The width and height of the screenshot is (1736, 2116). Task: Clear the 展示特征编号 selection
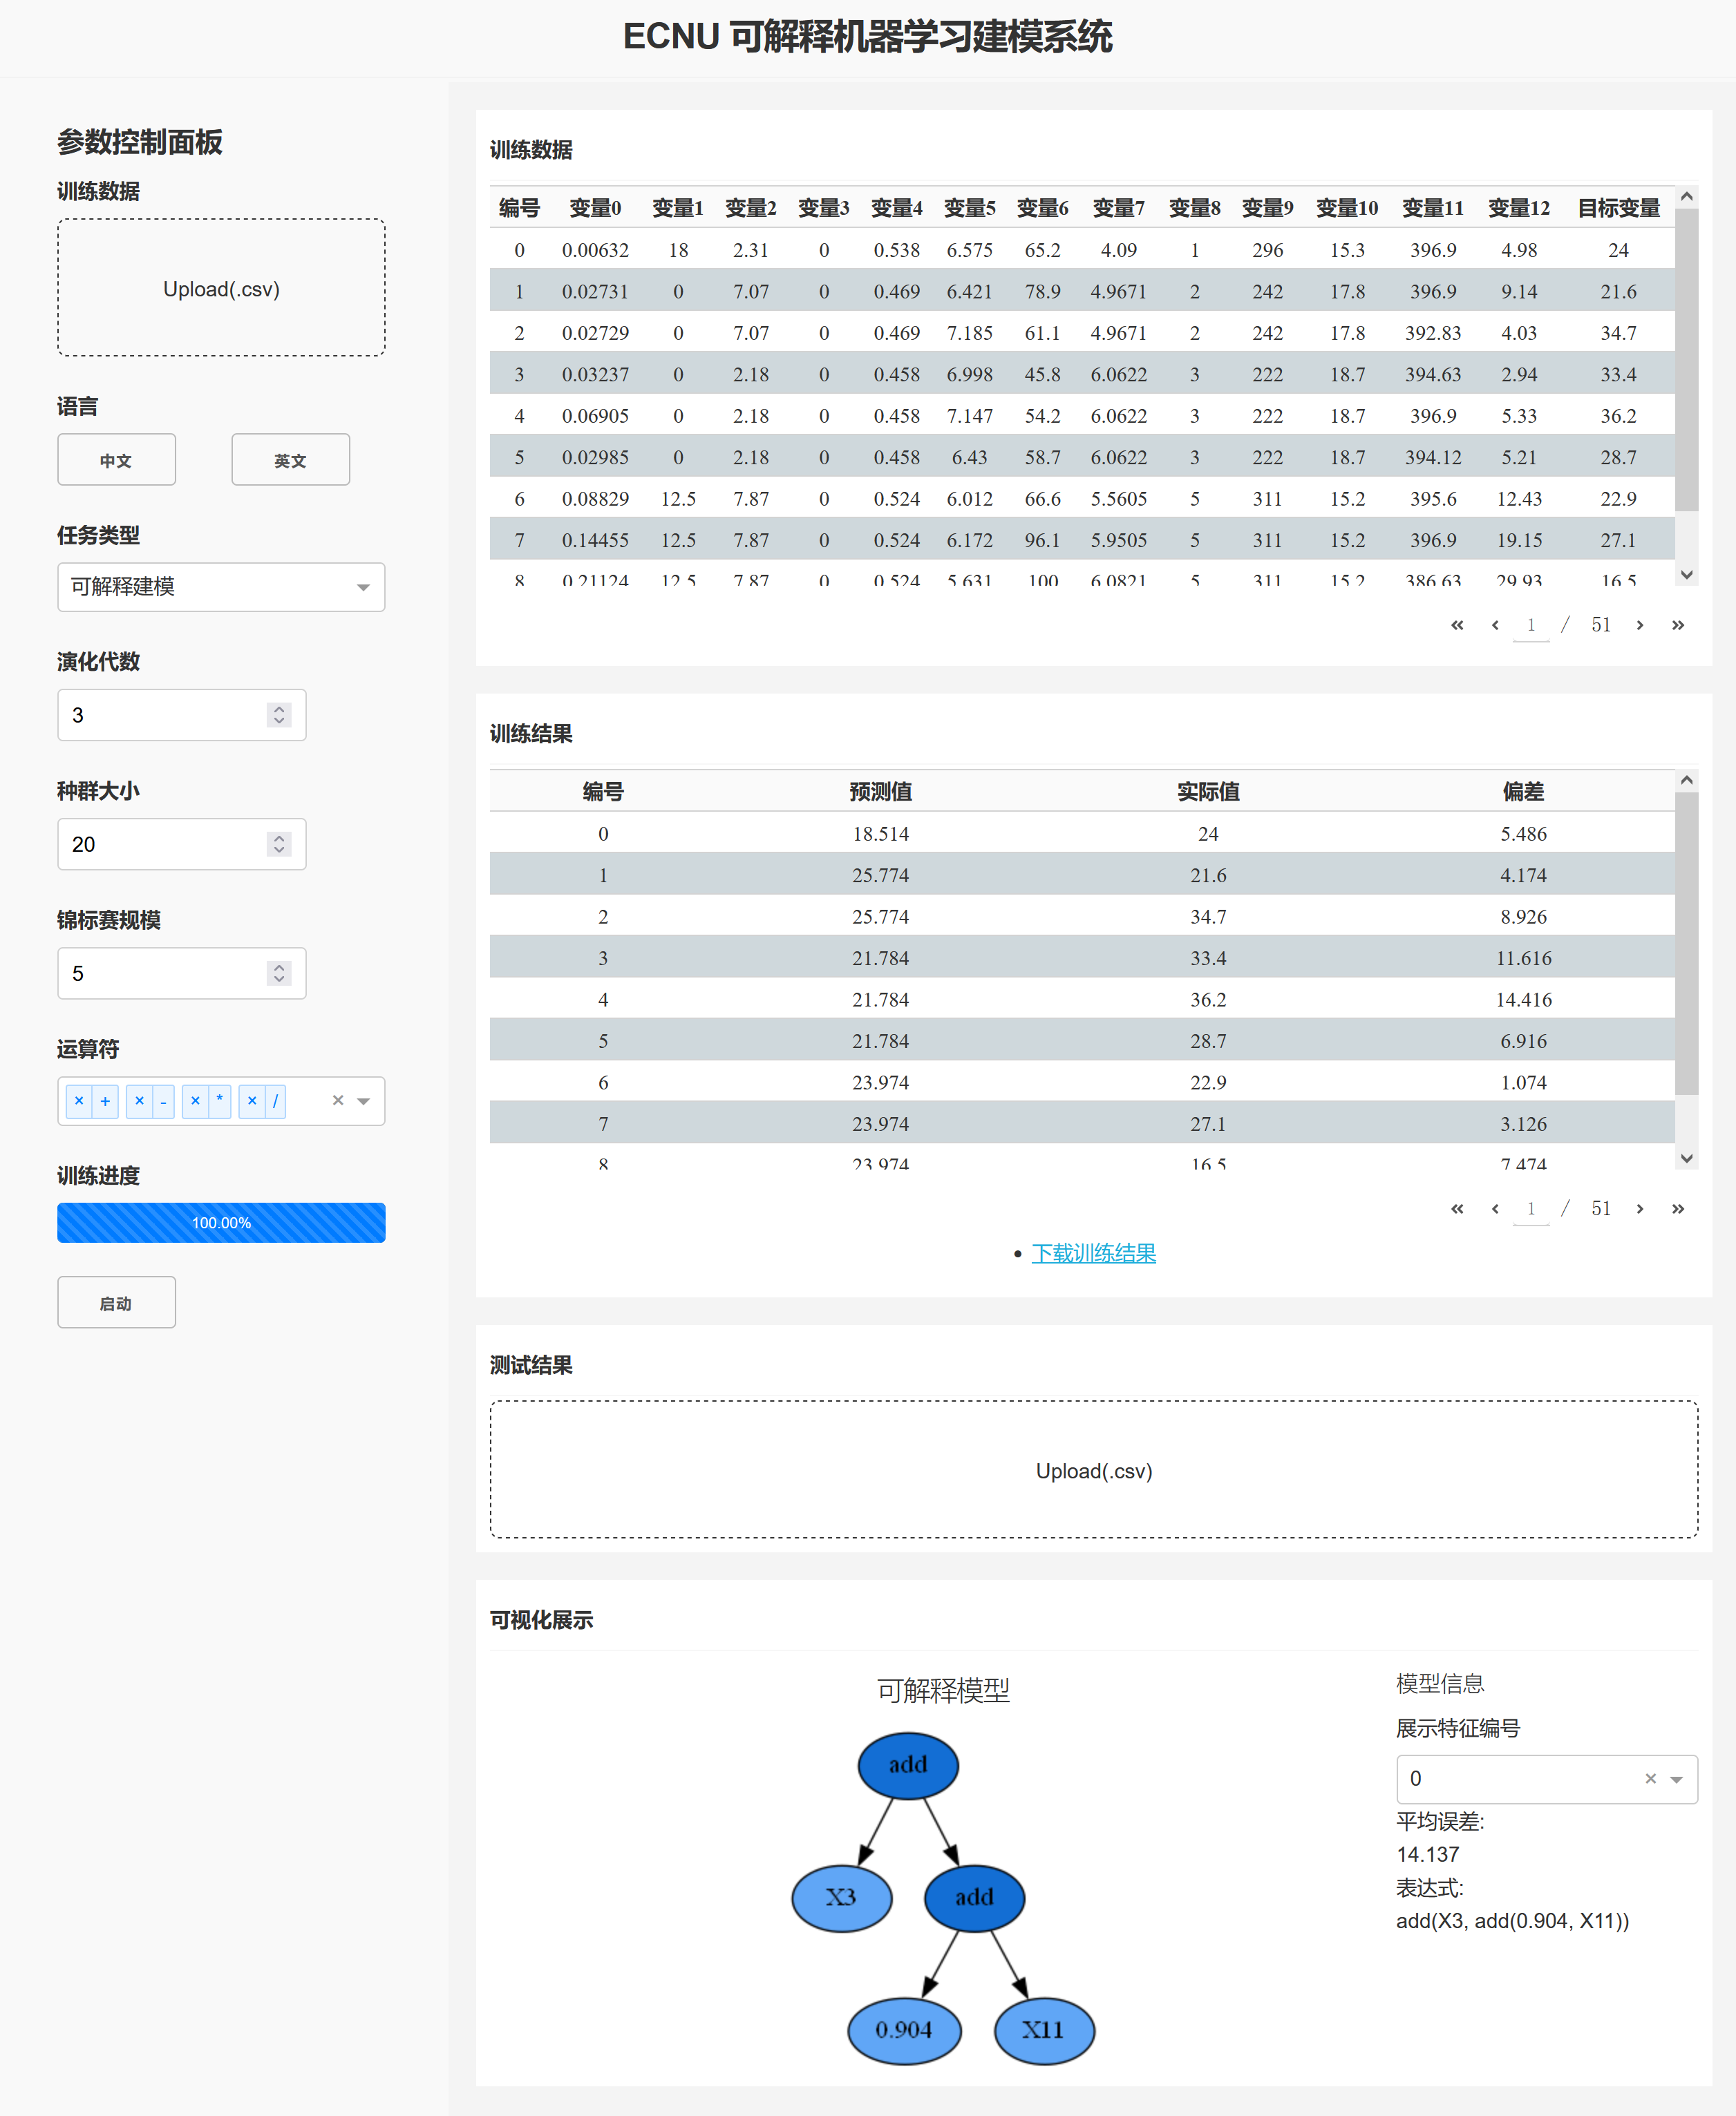pos(1651,1778)
